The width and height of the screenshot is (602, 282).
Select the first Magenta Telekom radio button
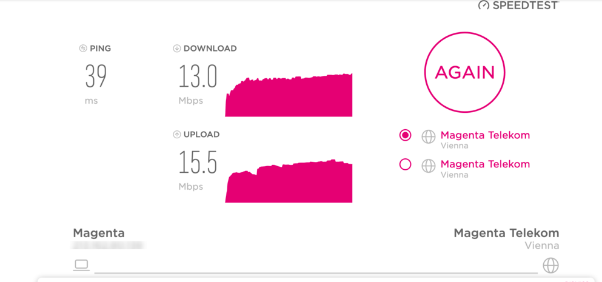405,135
